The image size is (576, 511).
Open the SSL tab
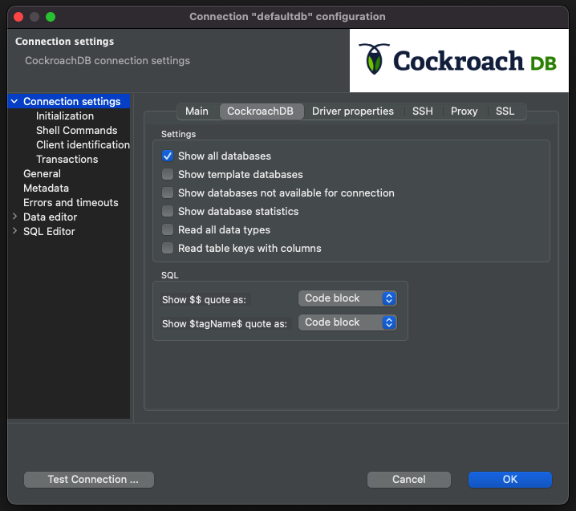click(x=505, y=112)
